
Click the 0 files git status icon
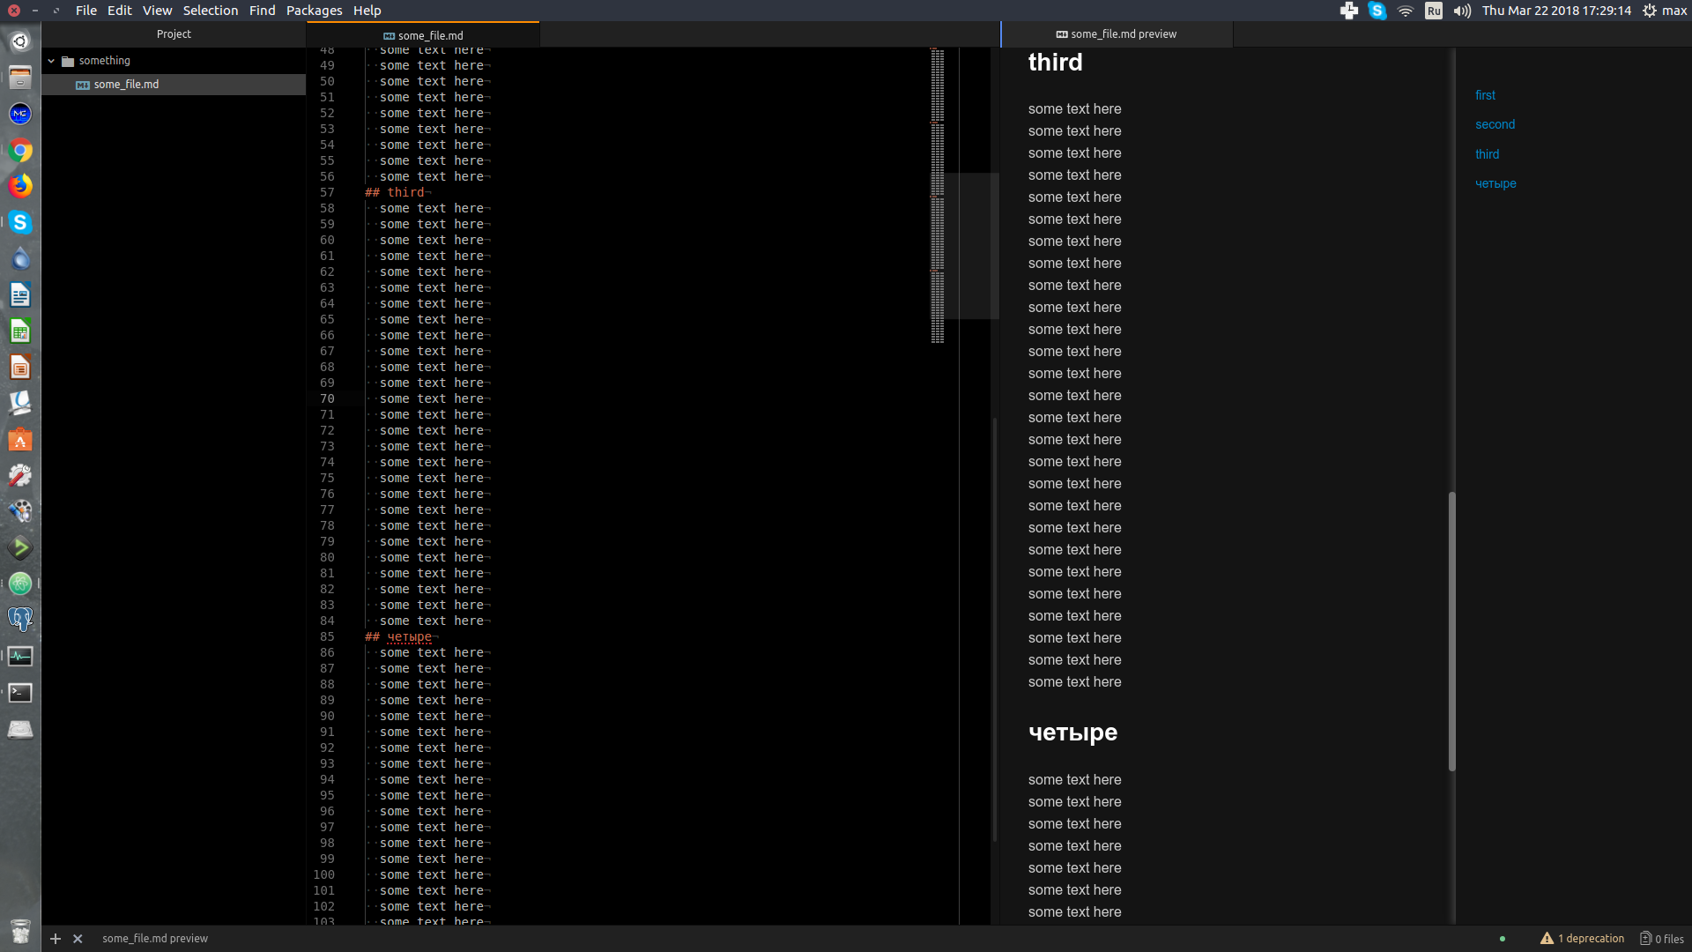pos(1645,939)
